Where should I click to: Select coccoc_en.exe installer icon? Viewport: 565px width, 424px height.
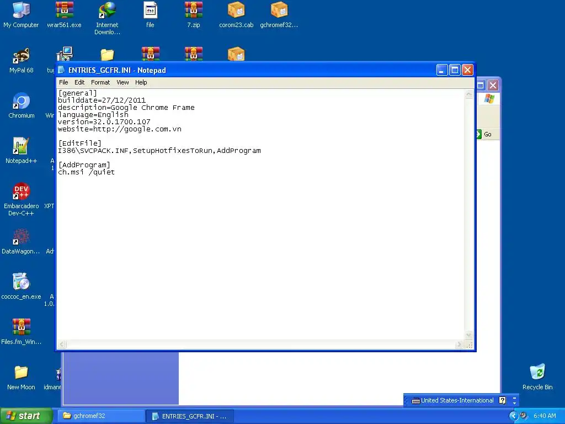click(21, 287)
